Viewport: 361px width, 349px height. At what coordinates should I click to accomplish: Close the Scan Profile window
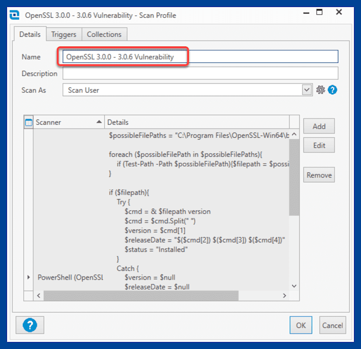[x=339, y=12]
